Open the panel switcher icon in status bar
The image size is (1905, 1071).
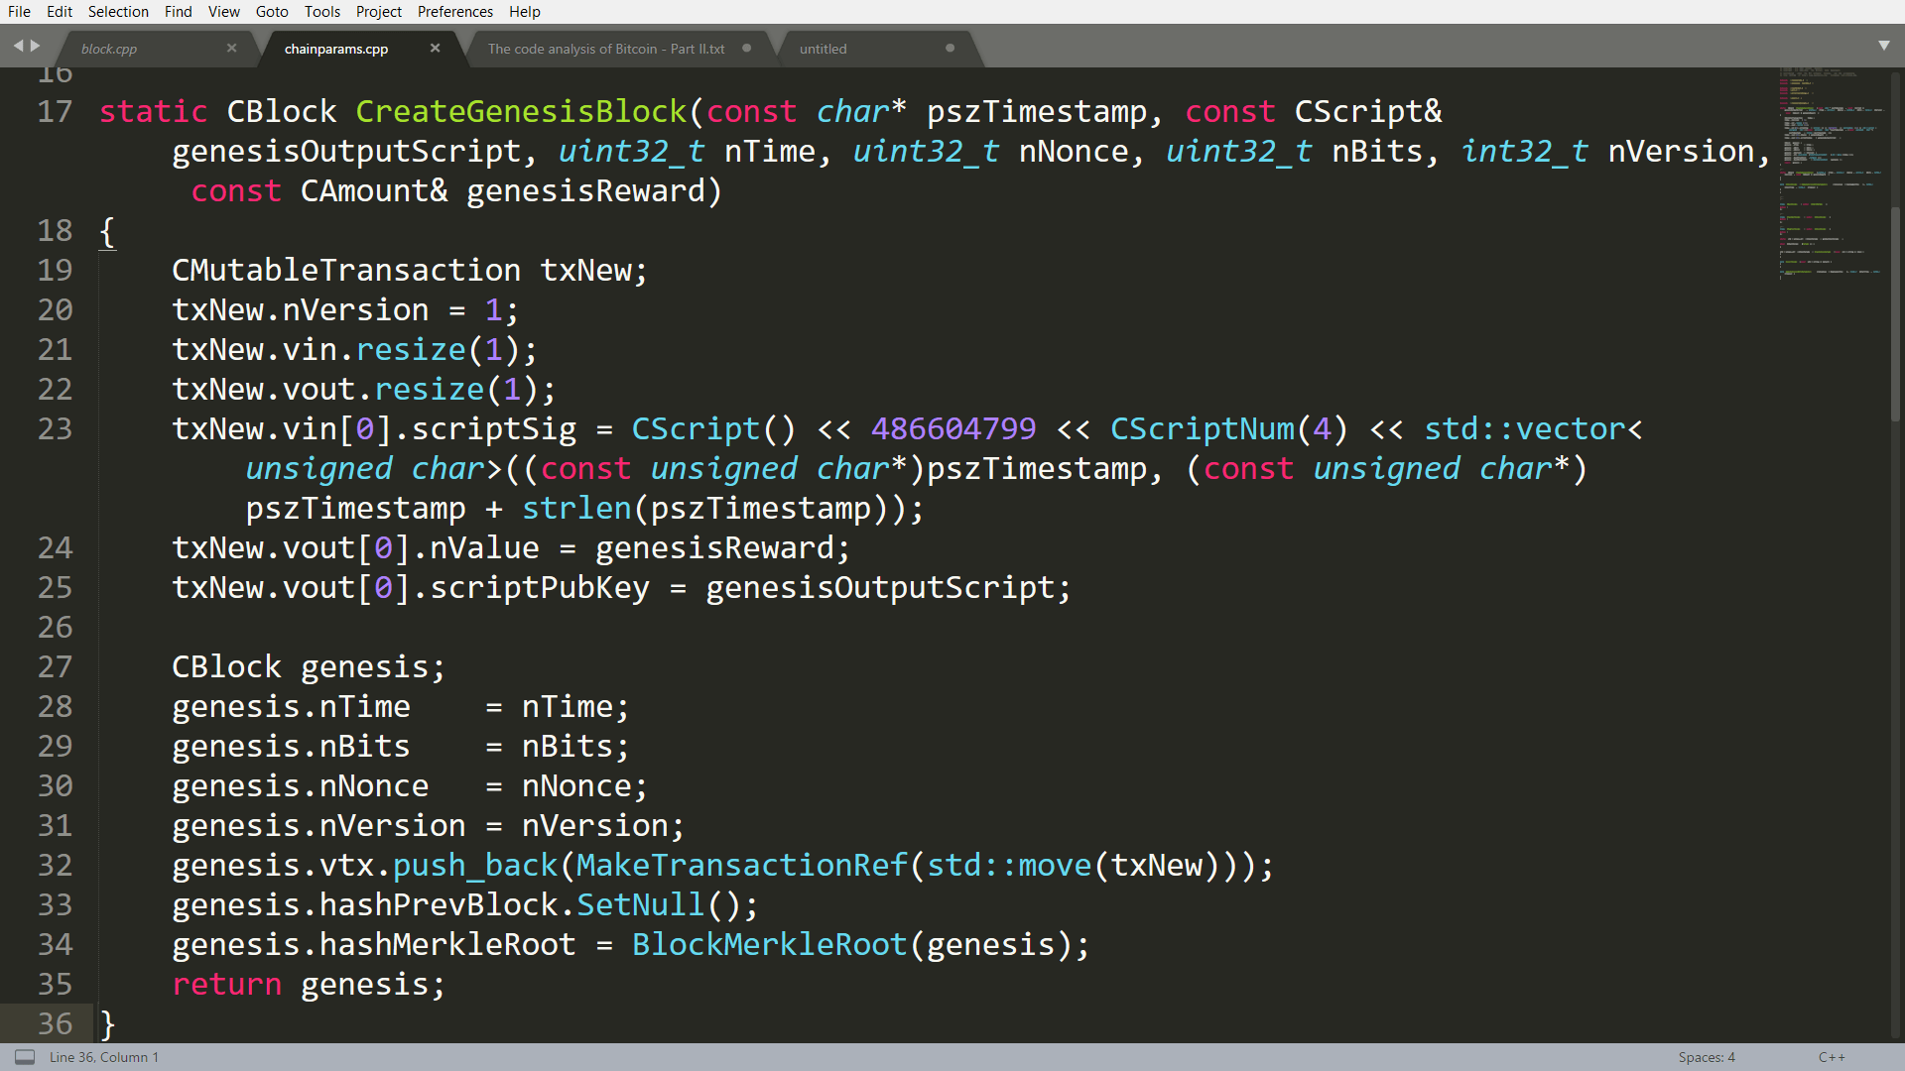(x=25, y=1057)
